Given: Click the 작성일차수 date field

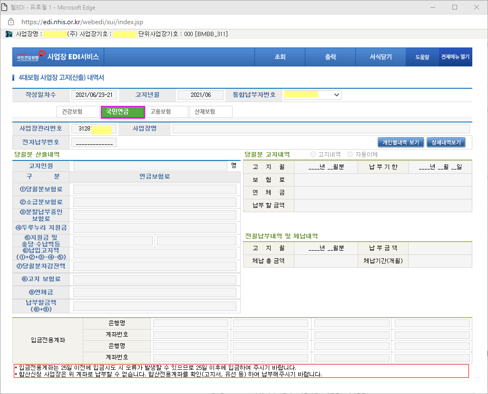Looking at the screenshot, I should [x=94, y=95].
